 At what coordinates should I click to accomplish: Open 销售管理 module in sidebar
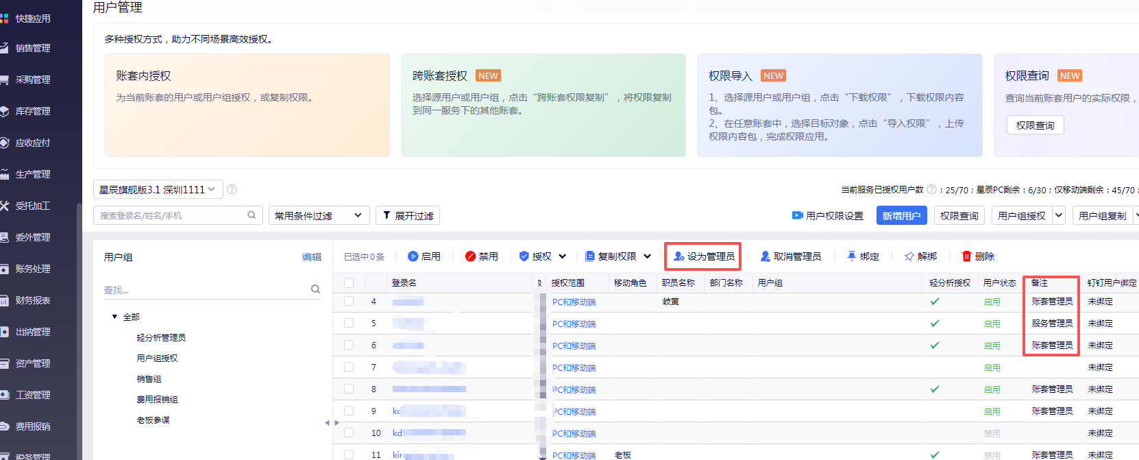[33, 48]
